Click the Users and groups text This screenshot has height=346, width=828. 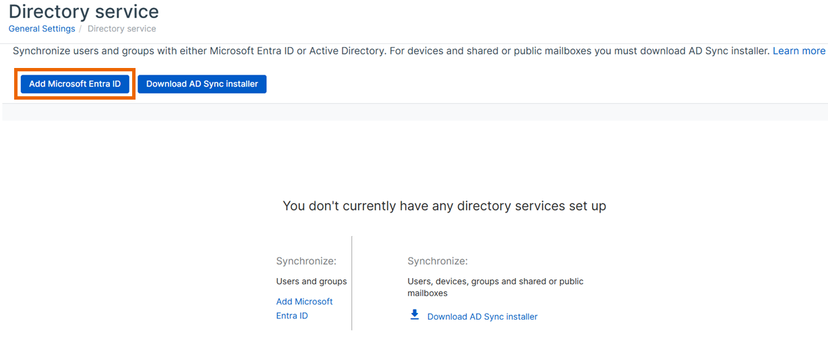click(311, 281)
